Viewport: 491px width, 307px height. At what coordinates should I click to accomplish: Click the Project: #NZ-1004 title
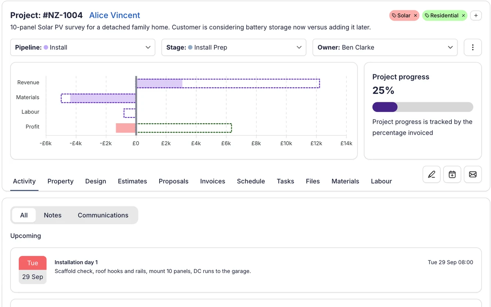point(46,15)
